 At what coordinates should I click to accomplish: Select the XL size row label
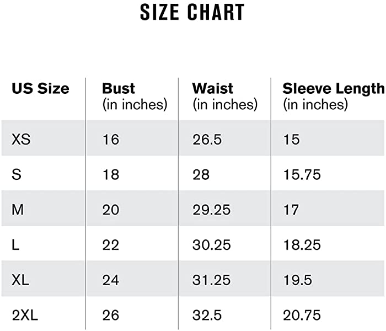click(20, 280)
